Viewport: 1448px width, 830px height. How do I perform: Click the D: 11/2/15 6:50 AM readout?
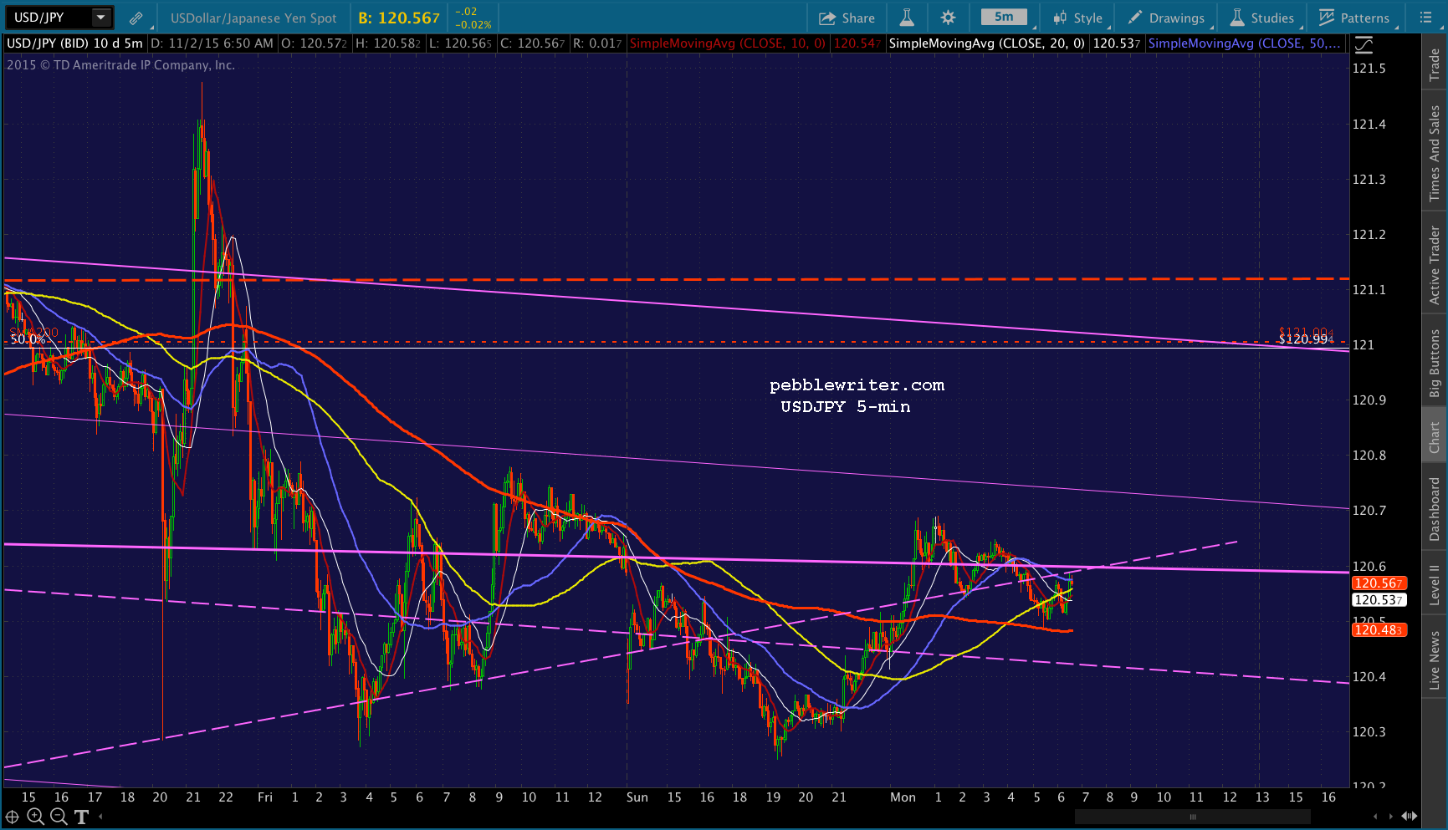click(212, 43)
